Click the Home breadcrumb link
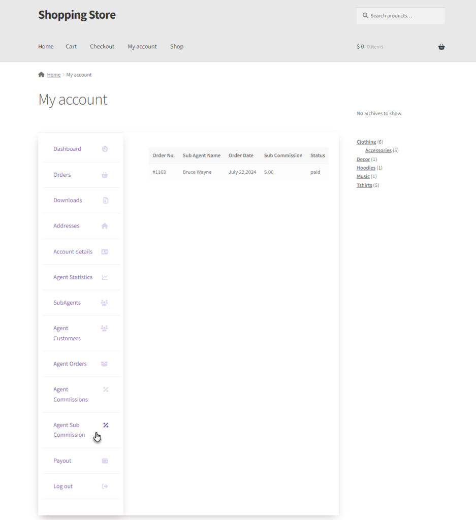Image resolution: width=476 pixels, height=520 pixels. coord(54,75)
